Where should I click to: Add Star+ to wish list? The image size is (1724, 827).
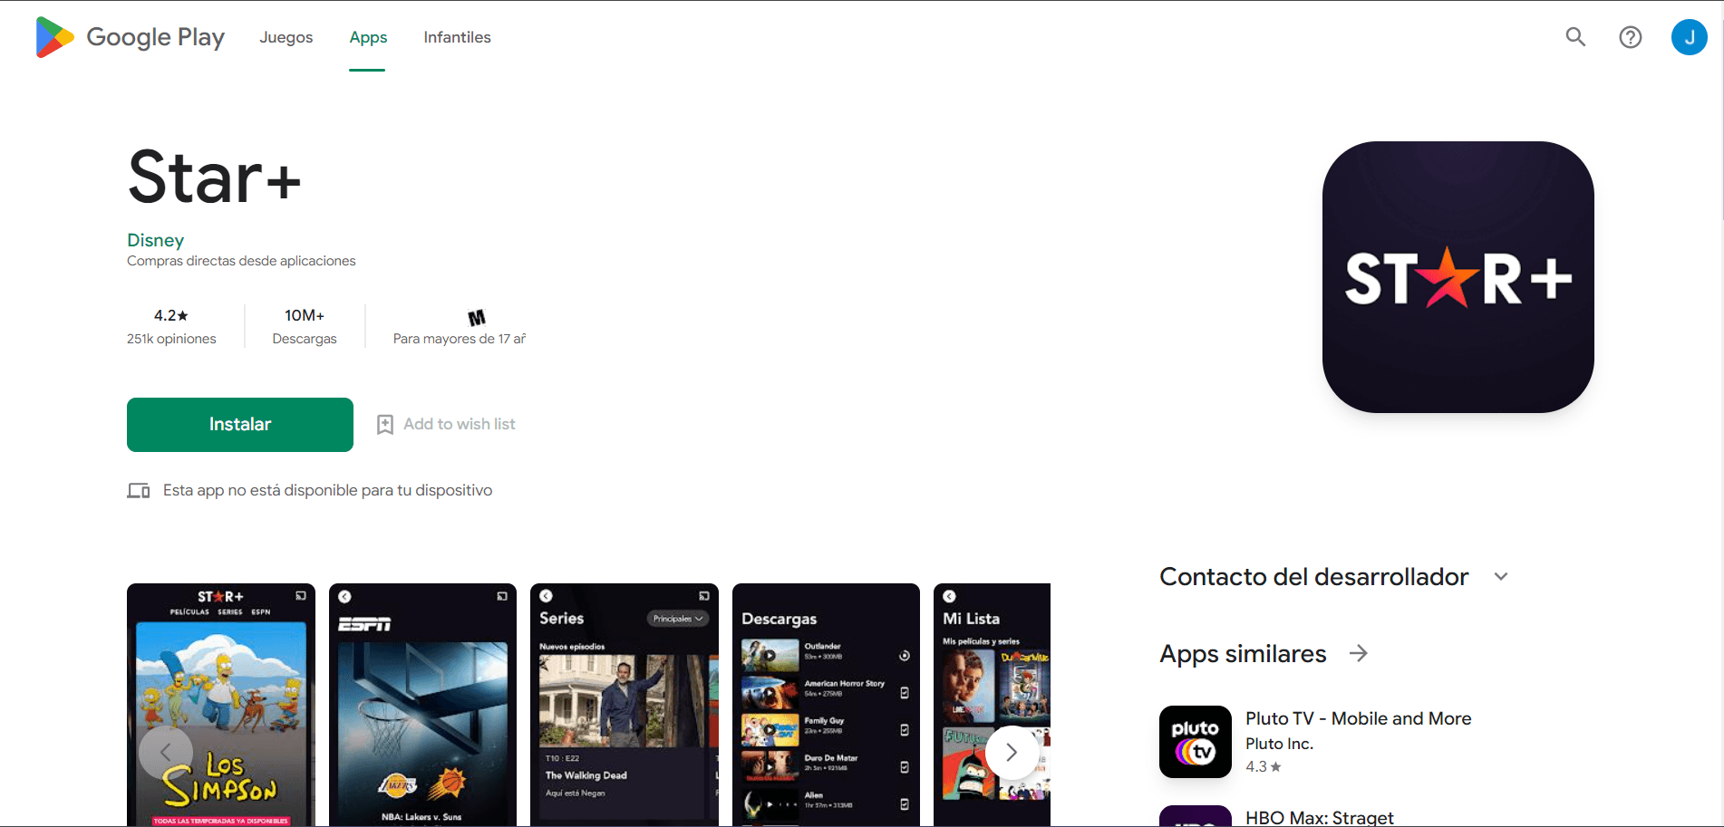point(445,424)
